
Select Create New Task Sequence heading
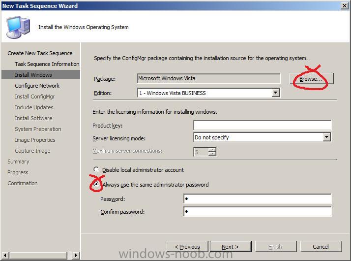click(x=40, y=53)
